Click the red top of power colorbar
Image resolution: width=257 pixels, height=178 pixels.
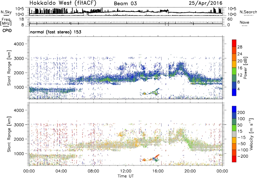pyautogui.click(x=234, y=43)
